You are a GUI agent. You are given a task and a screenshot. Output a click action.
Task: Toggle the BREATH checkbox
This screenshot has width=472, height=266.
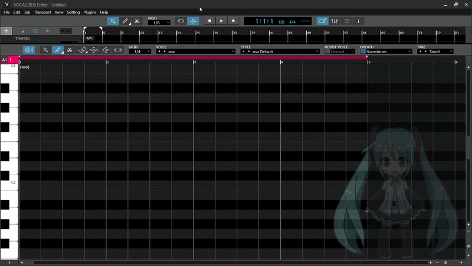363,51
